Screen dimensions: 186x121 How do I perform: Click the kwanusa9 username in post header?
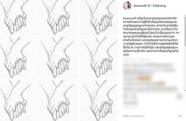point(140,6)
